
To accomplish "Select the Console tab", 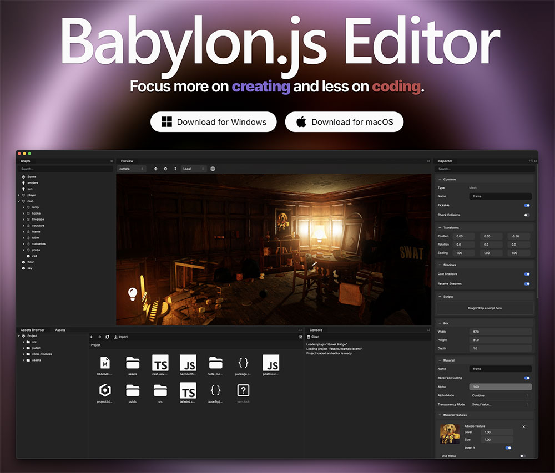I will 316,329.
